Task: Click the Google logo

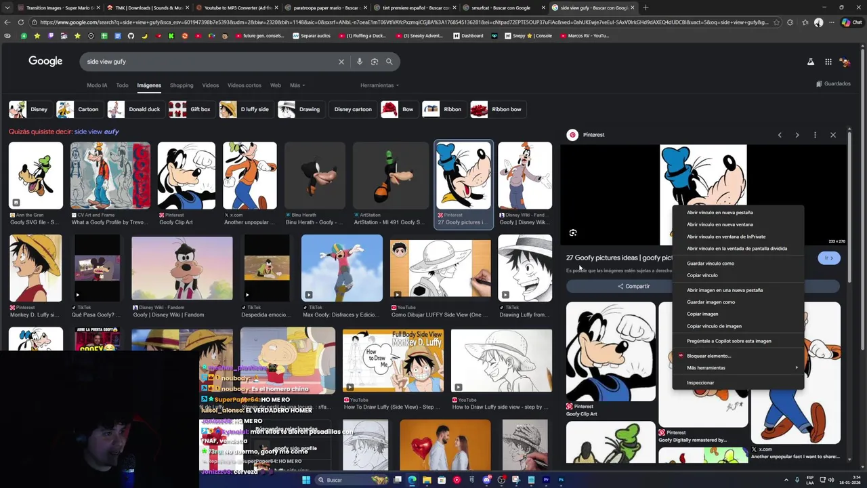Action: pyautogui.click(x=45, y=61)
